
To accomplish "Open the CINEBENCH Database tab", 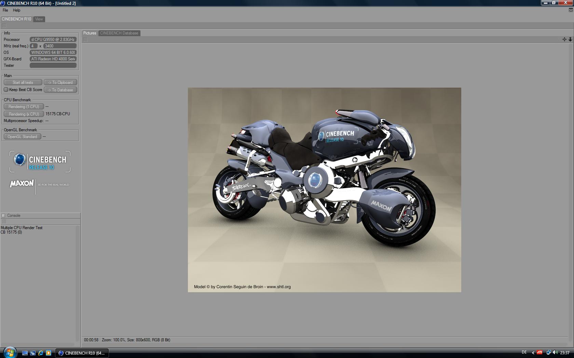I will (x=119, y=33).
